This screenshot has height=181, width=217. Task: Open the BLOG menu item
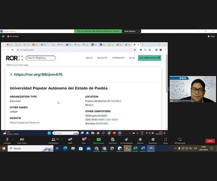pos(132,58)
